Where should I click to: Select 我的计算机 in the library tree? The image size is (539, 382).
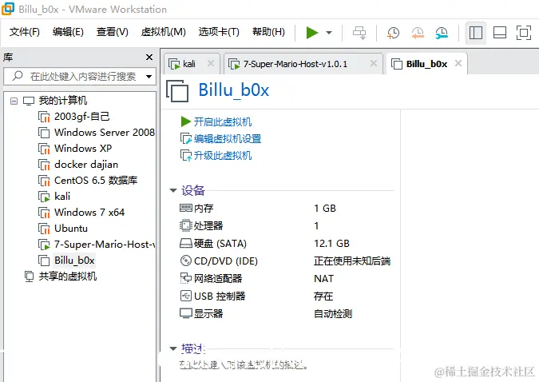click(63, 101)
